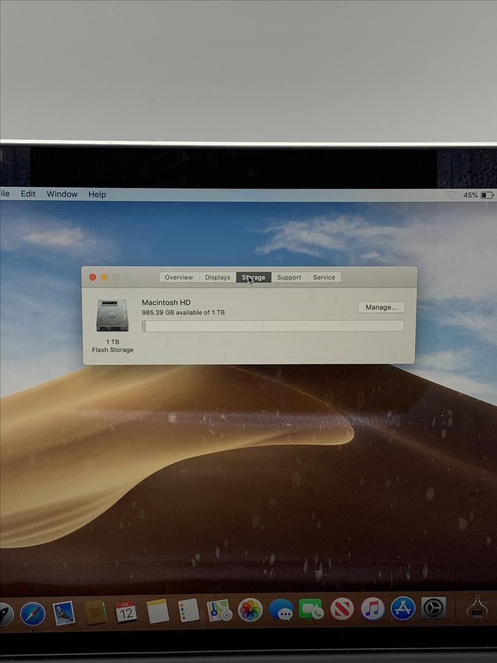Open the Notes app in Dock
This screenshot has width=497, height=663.
158,611
